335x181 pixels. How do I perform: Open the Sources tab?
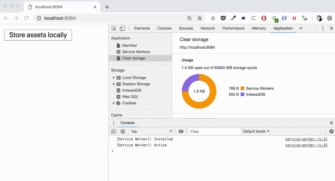pyautogui.click(x=186, y=28)
